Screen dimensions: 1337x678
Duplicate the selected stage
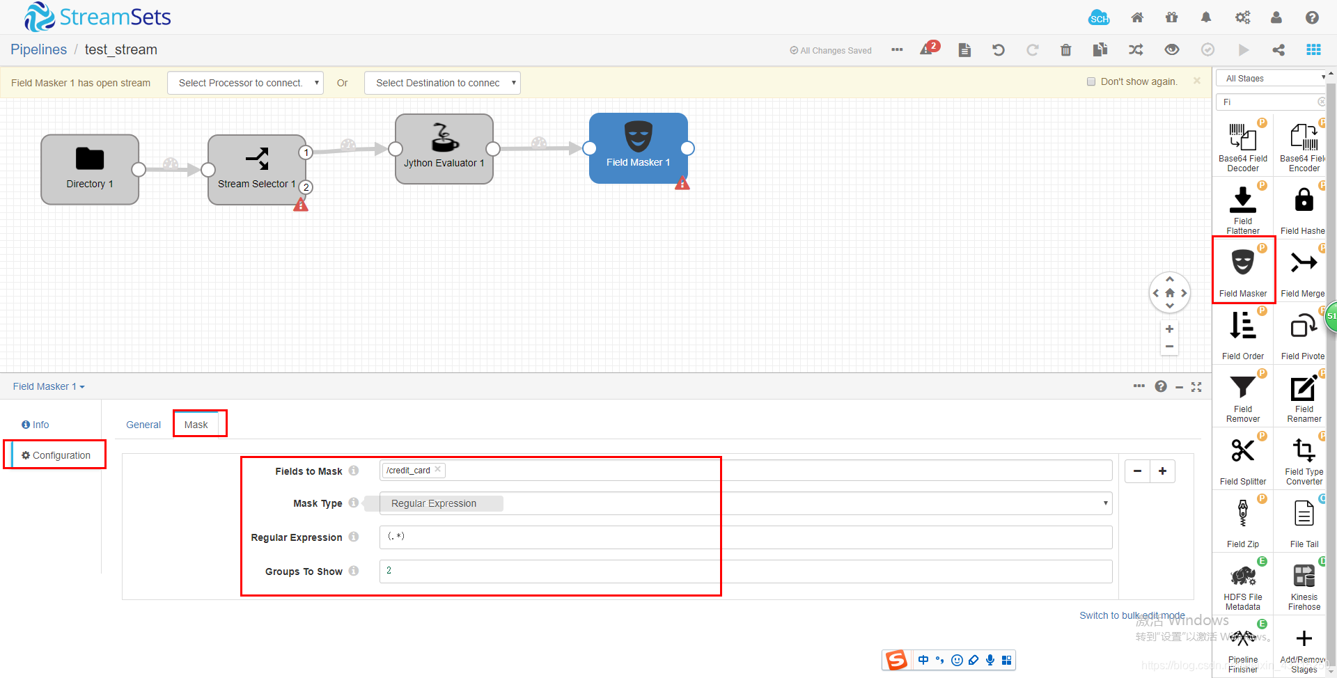[x=1100, y=49]
